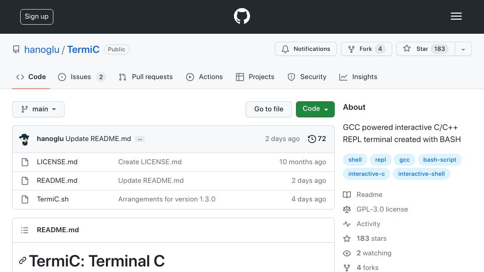484x272 pixels.
Task: Open the TermiC.sh file
Action: [52, 199]
